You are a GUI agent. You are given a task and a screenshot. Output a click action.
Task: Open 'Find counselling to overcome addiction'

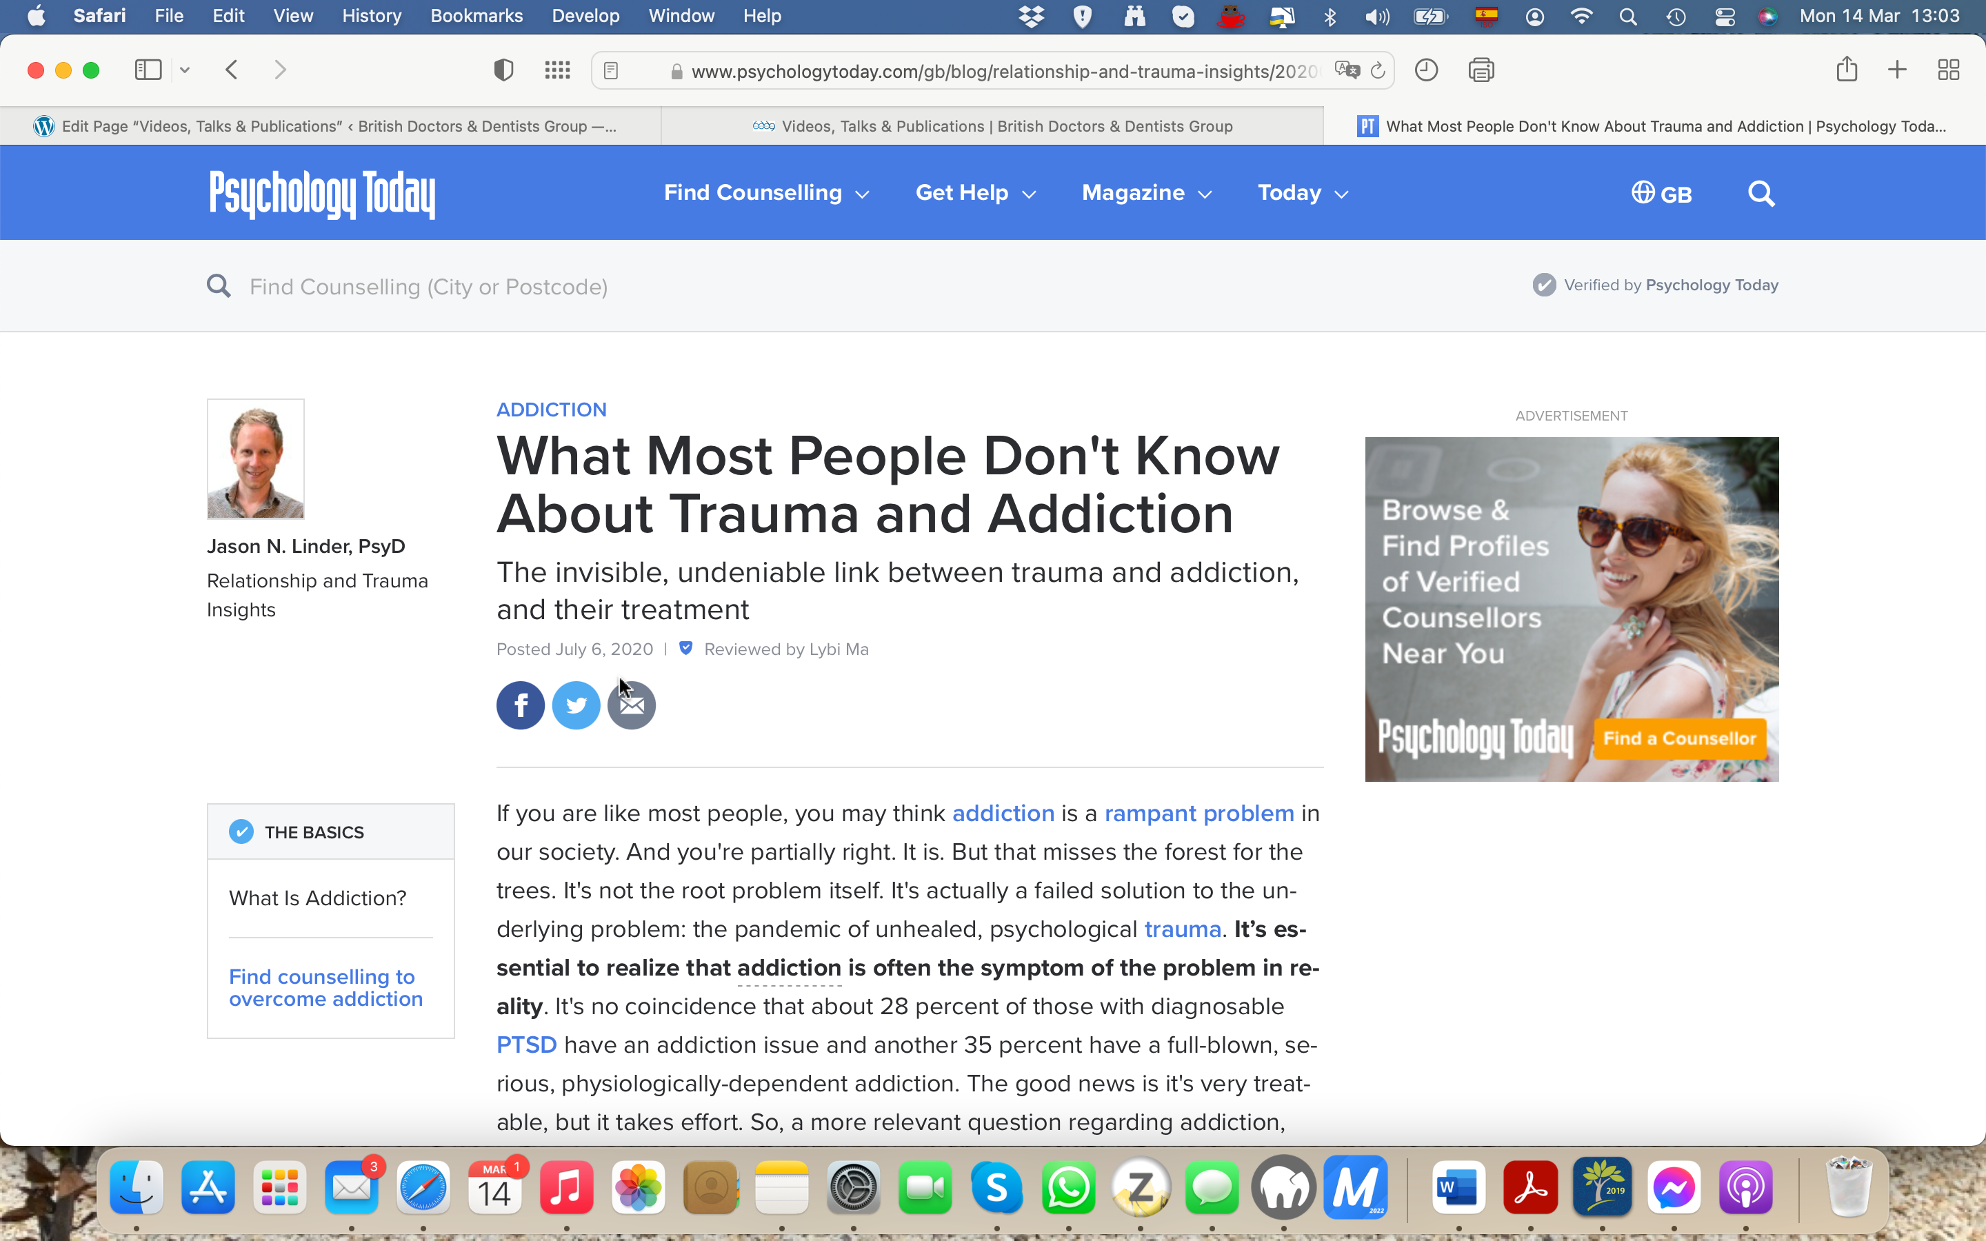[325, 987]
